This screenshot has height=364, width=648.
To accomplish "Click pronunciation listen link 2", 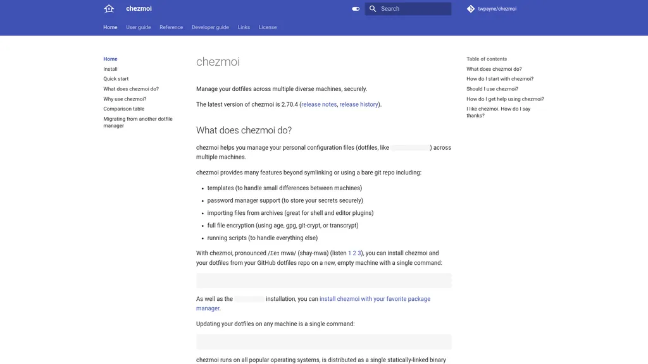I will coord(354,253).
